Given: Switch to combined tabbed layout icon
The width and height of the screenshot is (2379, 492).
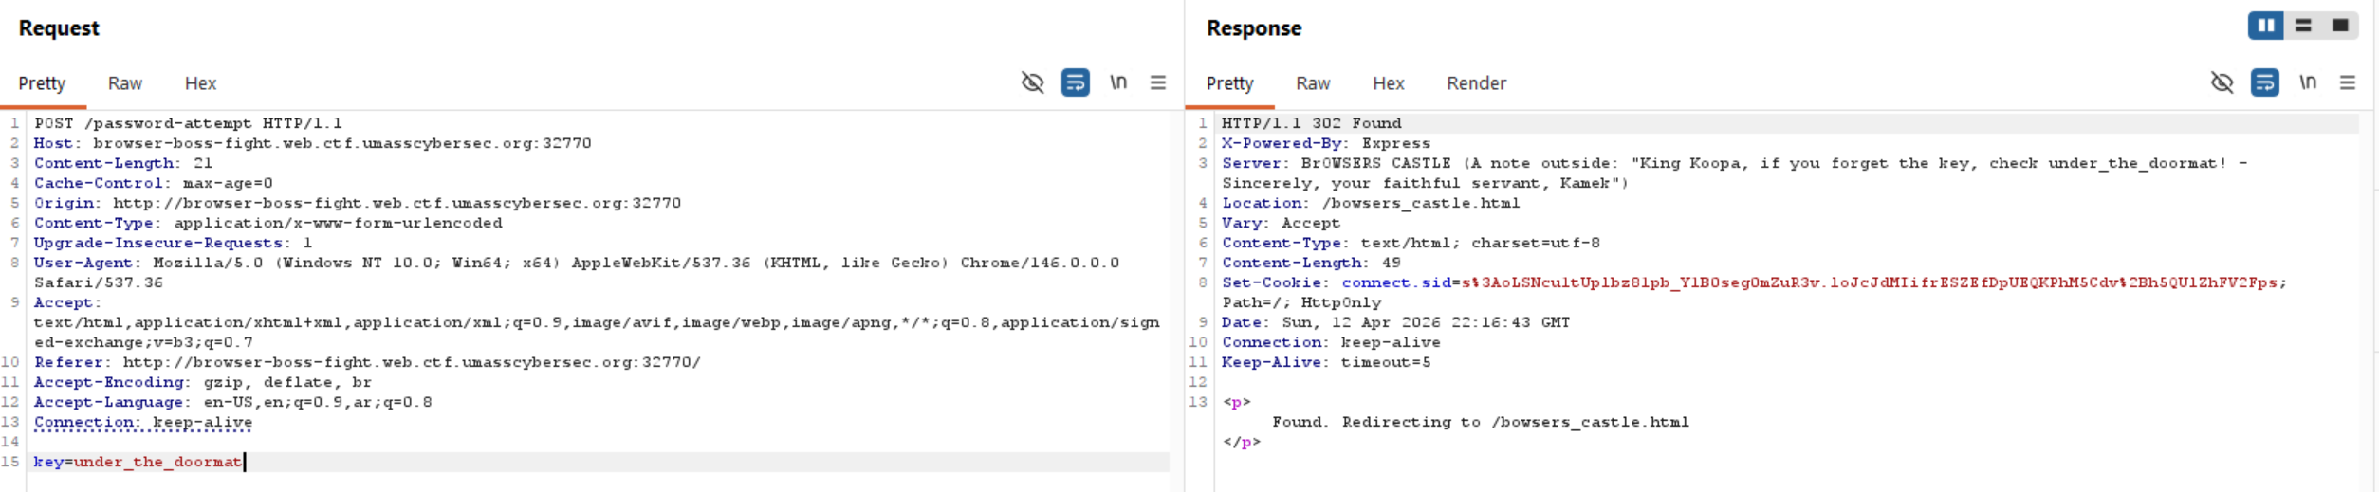Looking at the screenshot, I should [x=2340, y=26].
